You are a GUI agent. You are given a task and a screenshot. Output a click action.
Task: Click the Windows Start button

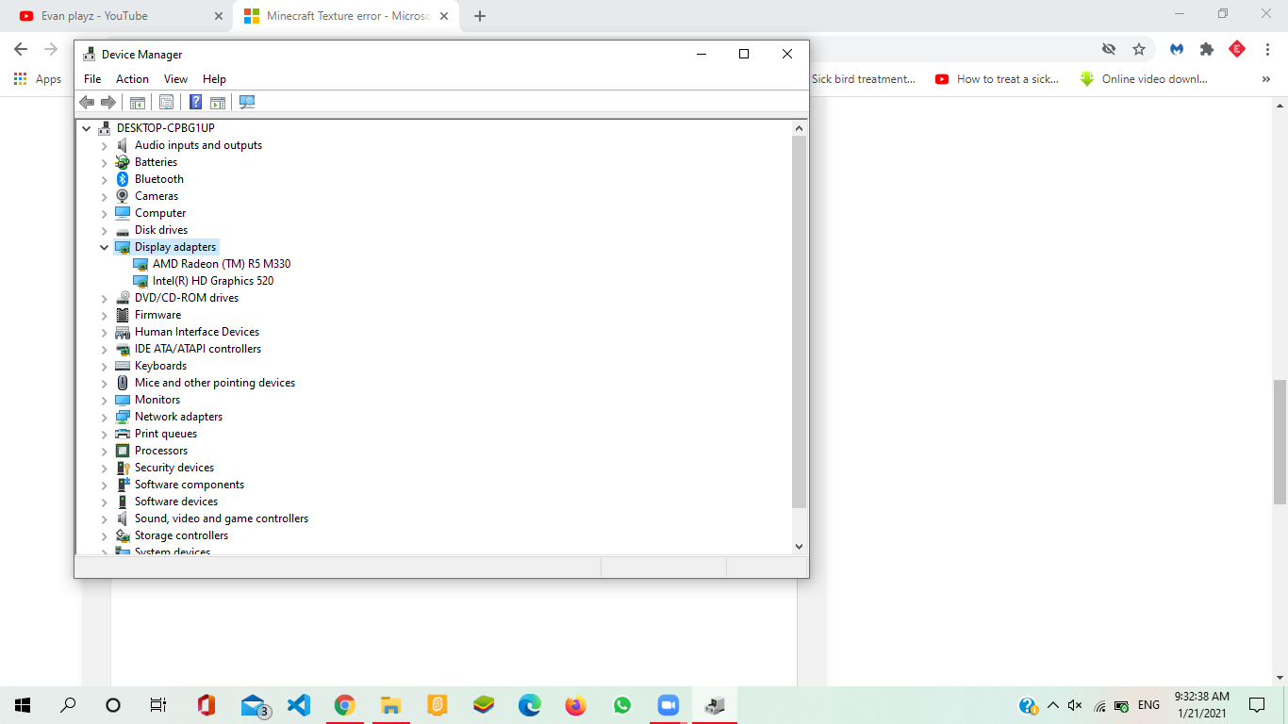tap(23, 705)
